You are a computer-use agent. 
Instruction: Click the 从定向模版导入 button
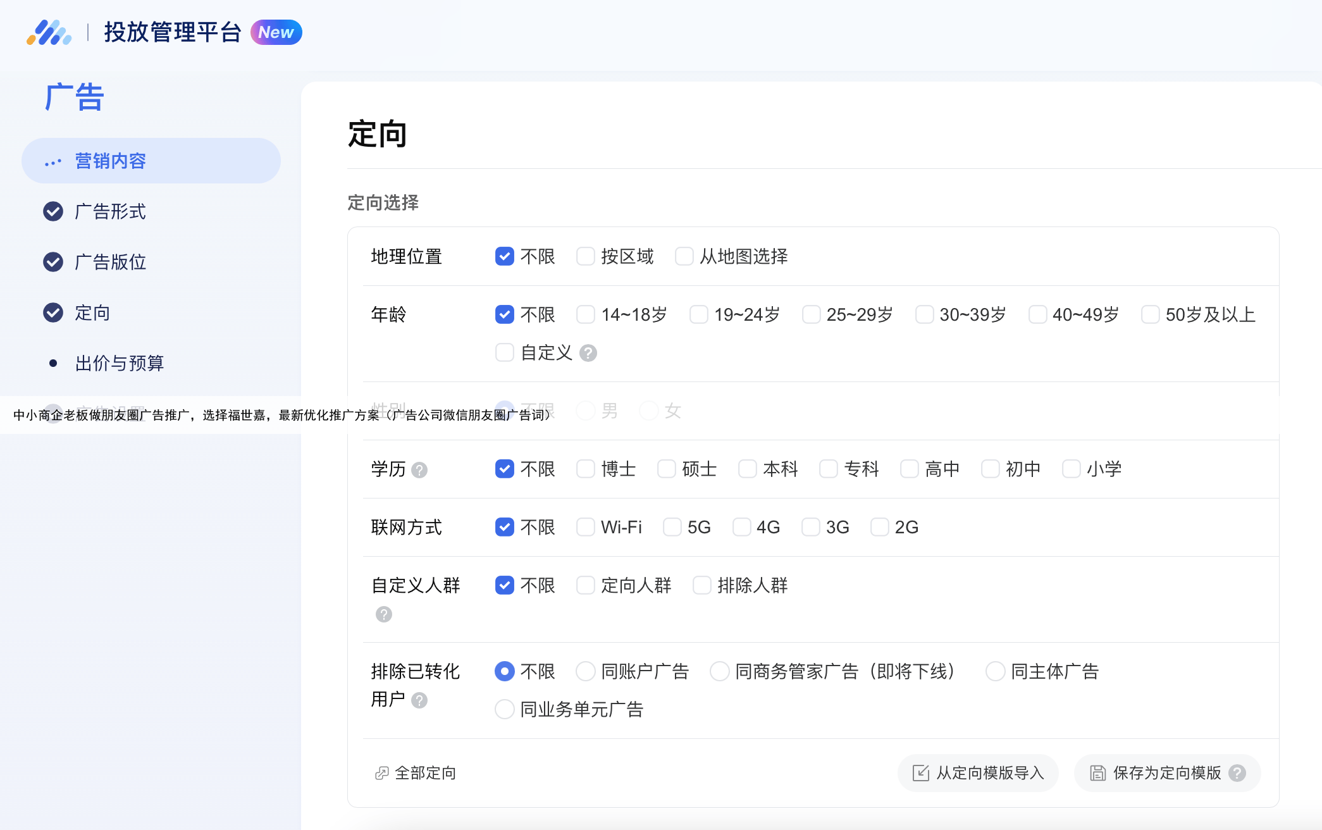coord(978,773)
